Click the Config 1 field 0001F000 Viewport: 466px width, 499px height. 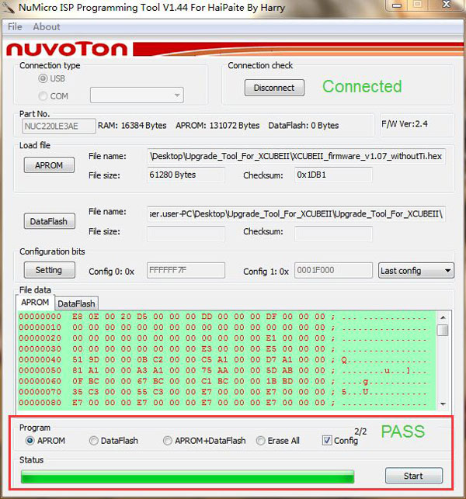tap(333, 270)
